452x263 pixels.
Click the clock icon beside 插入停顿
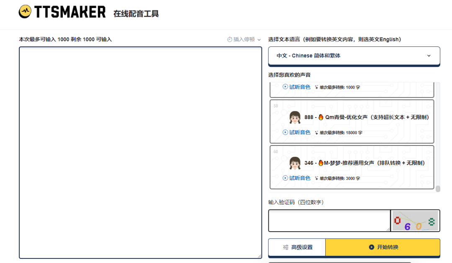point(229,39)
